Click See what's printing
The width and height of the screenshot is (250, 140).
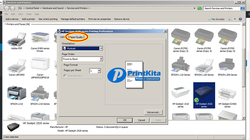click(48, 19)
